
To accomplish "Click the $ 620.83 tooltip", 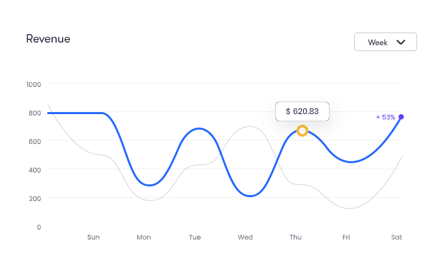I will 302,111.
